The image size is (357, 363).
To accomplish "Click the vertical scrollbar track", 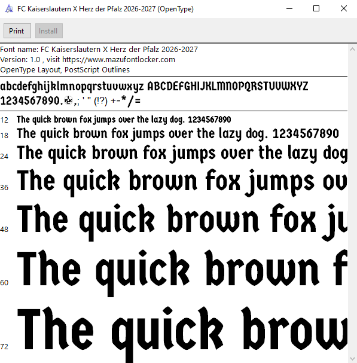I will click(x=352, y=204).
